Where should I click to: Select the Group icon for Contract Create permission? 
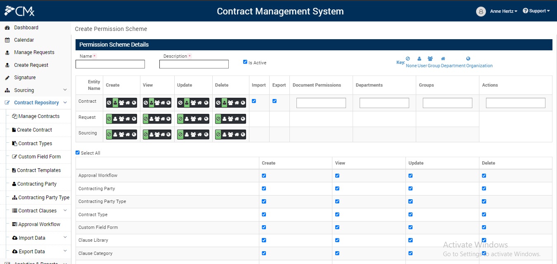121,102
